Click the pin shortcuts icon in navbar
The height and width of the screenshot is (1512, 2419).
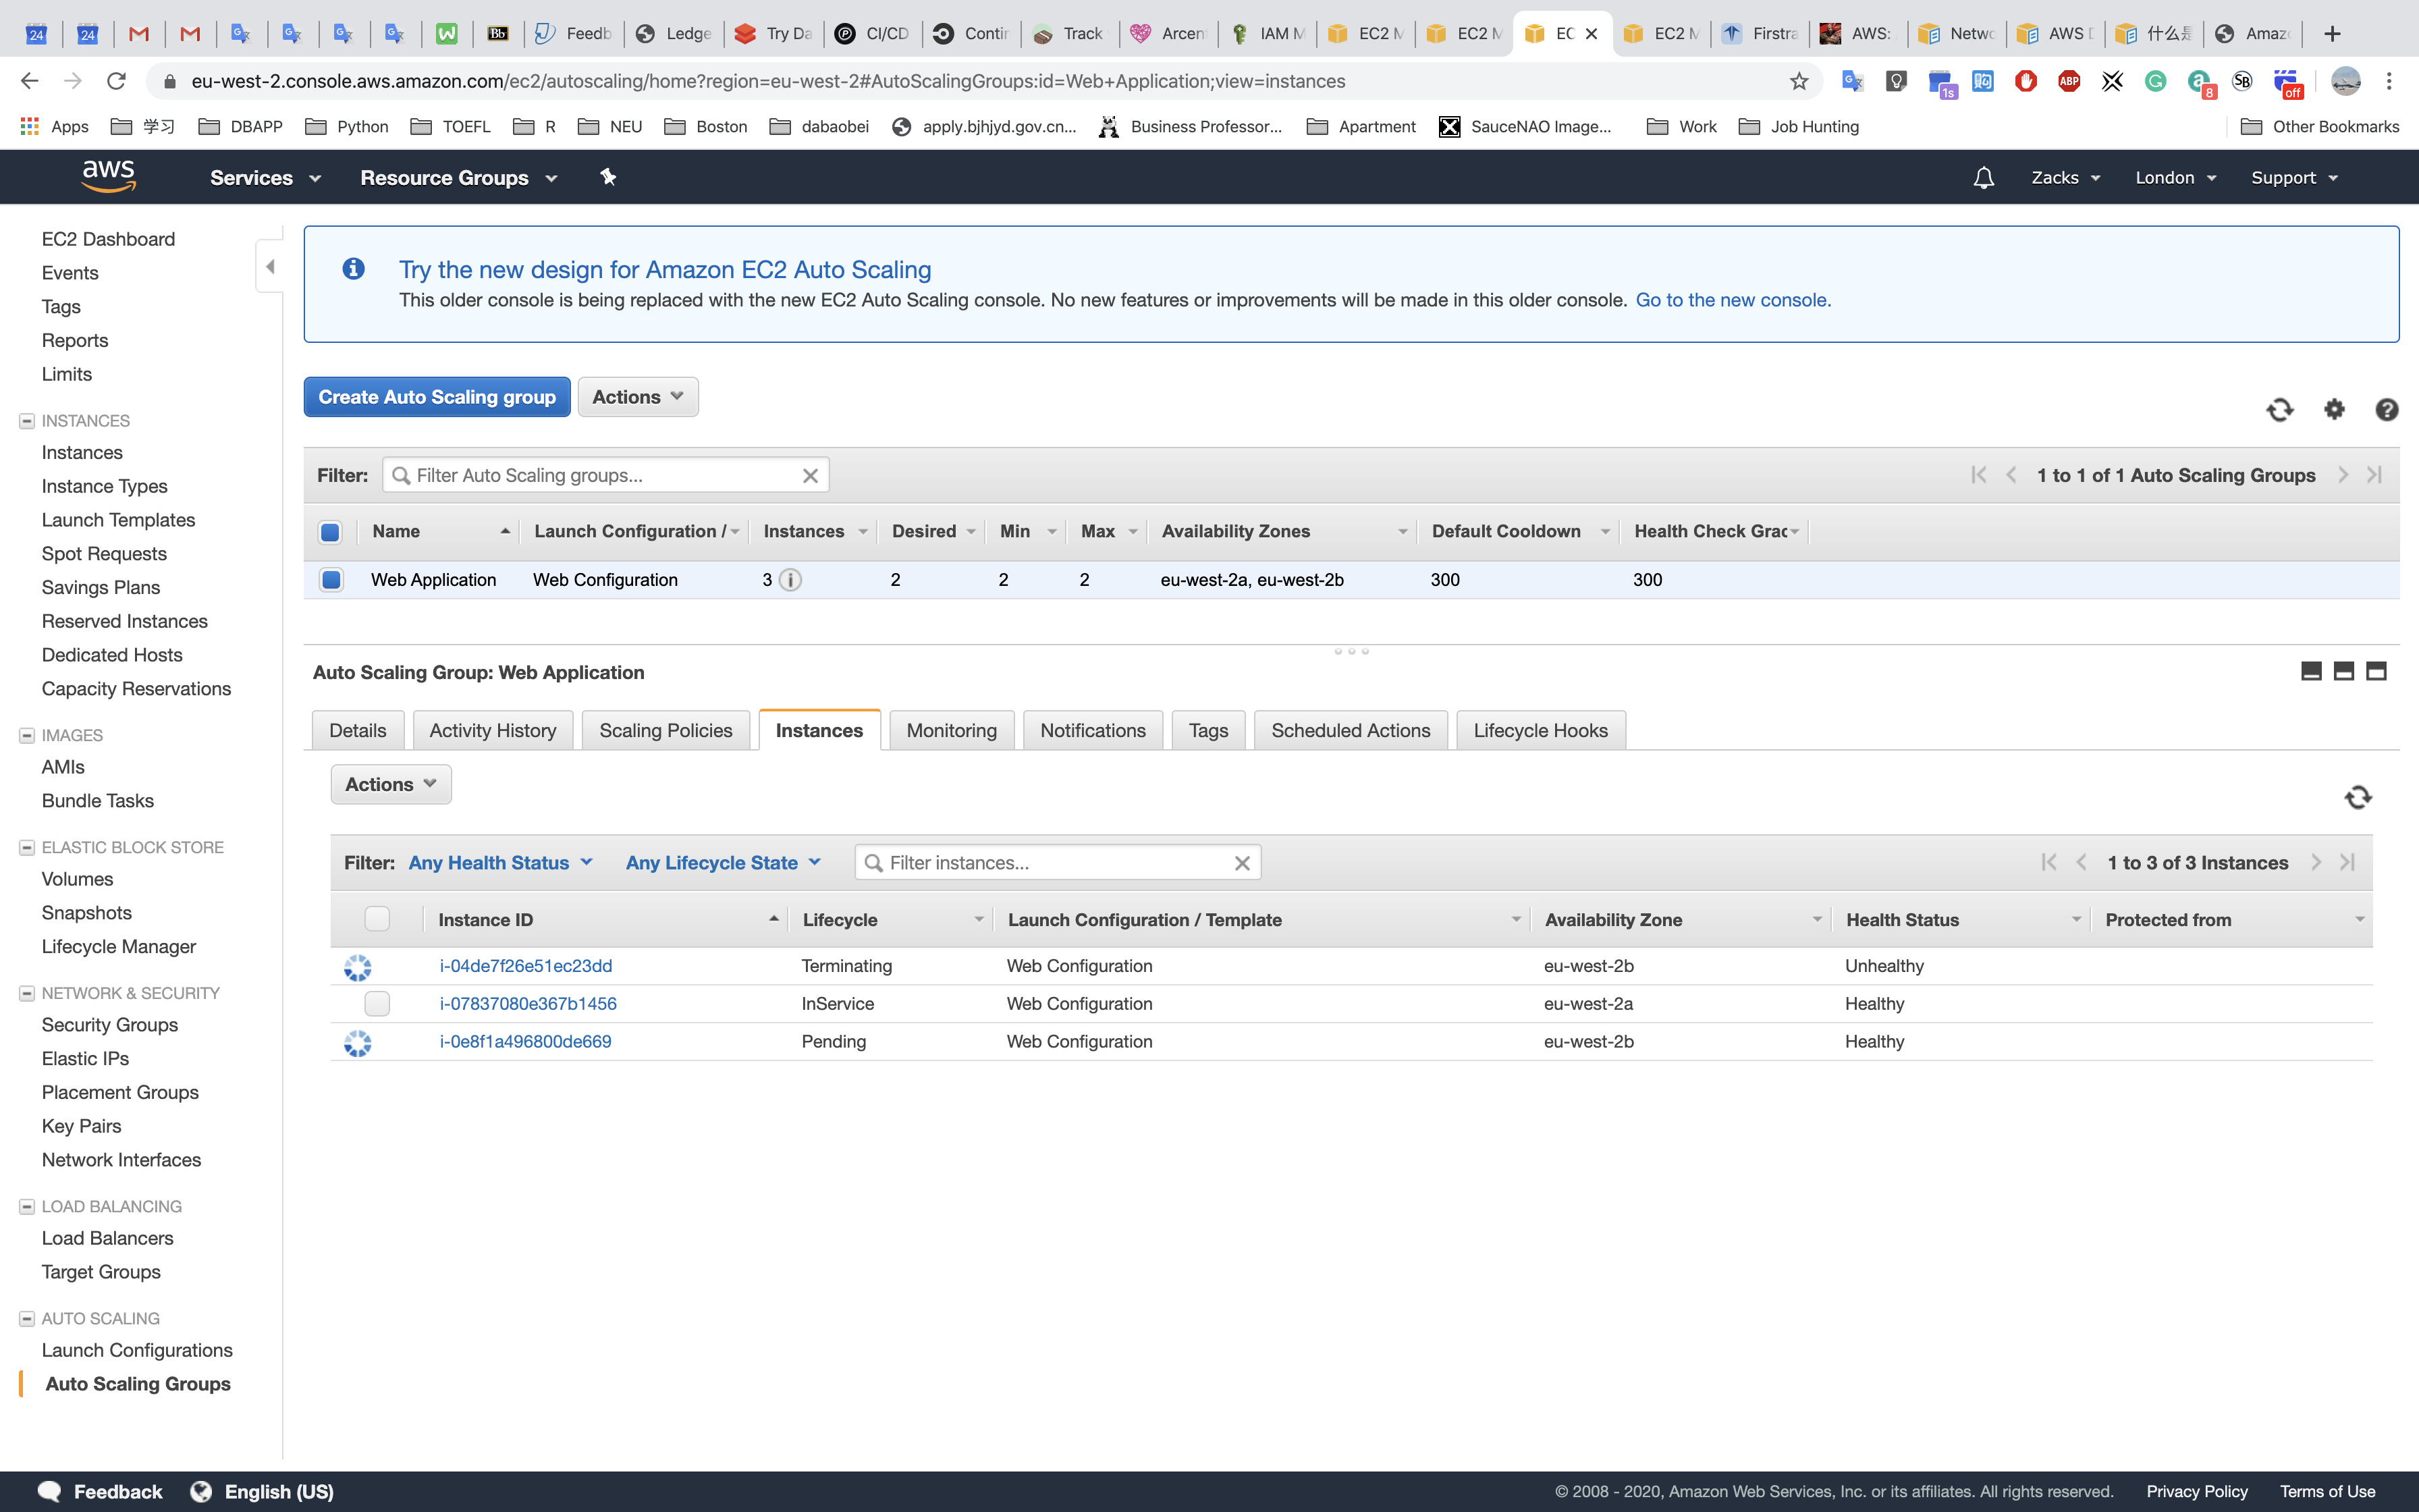(x=607, y=177)
